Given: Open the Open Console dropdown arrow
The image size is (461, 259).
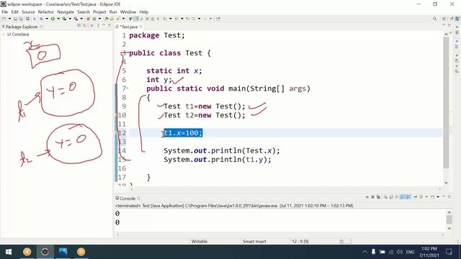Looking at the screenshot, I should pyautogui.click(x=438, y=197).
